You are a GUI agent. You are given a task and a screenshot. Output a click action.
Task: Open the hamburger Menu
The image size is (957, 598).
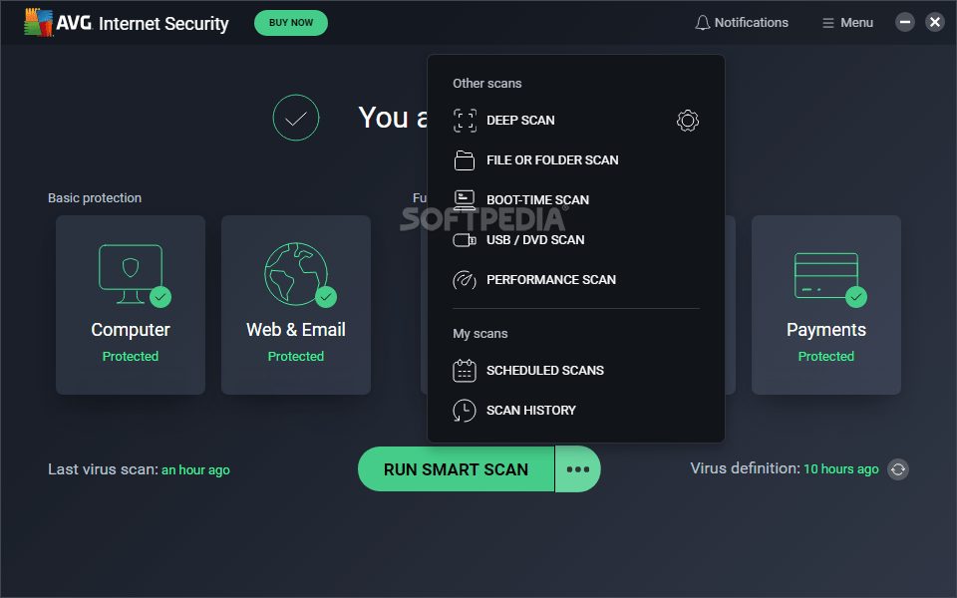tap(847, 23)
